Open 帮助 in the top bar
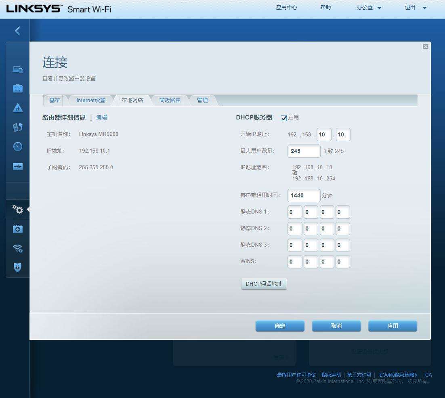445x398 pixels. click(325, 7)
